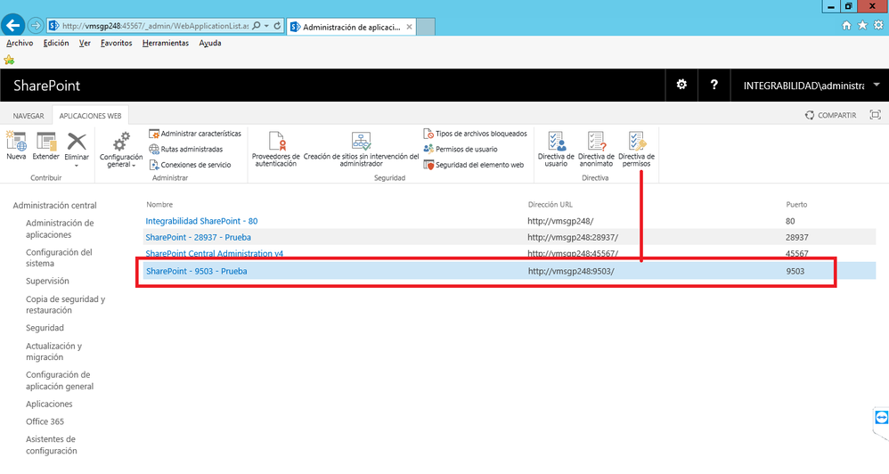
Task: Go to Administración central link
Action: pos(54,205)
